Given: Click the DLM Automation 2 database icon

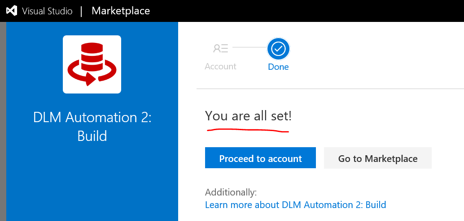Looking at the screenshot, I should pos(92,64).
